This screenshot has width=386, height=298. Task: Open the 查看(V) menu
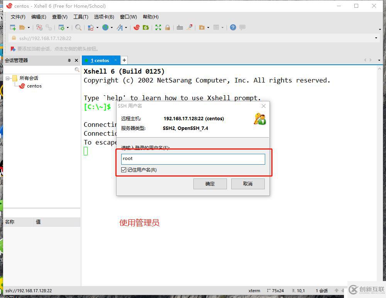[59, 17]
